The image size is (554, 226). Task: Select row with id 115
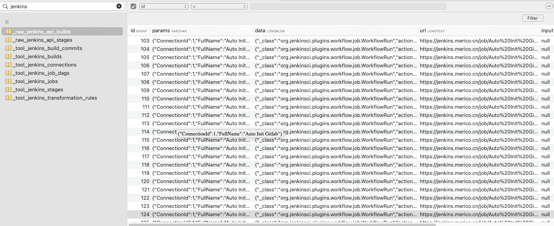pos(340,140)
